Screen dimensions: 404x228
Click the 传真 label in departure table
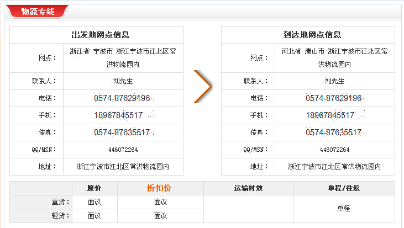(48, 132)
